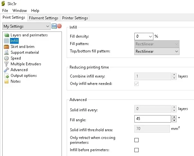Click the Combine infill every field
Screen dimensions: 194x156
(153, 76)
